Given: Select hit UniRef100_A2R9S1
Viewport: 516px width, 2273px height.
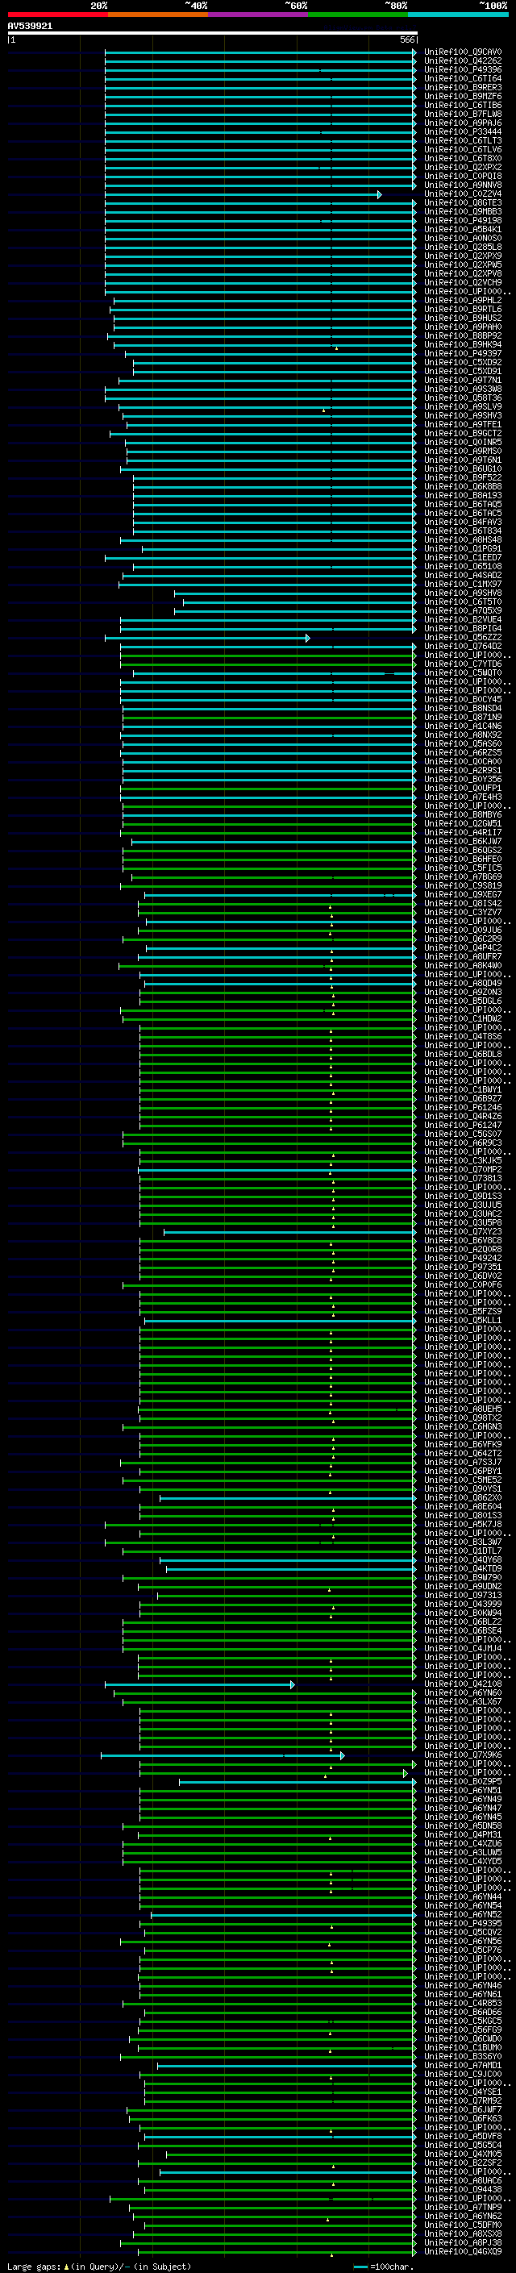Looking at the screenshot, I should point(463,770).
